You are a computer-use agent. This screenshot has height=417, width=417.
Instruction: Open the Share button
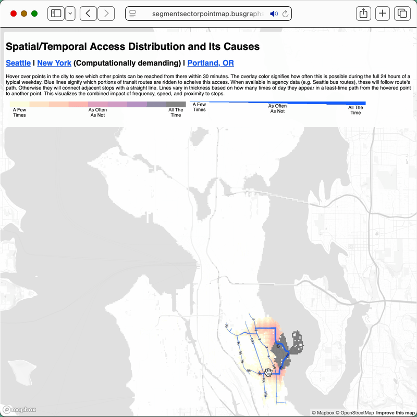[362, 14]
